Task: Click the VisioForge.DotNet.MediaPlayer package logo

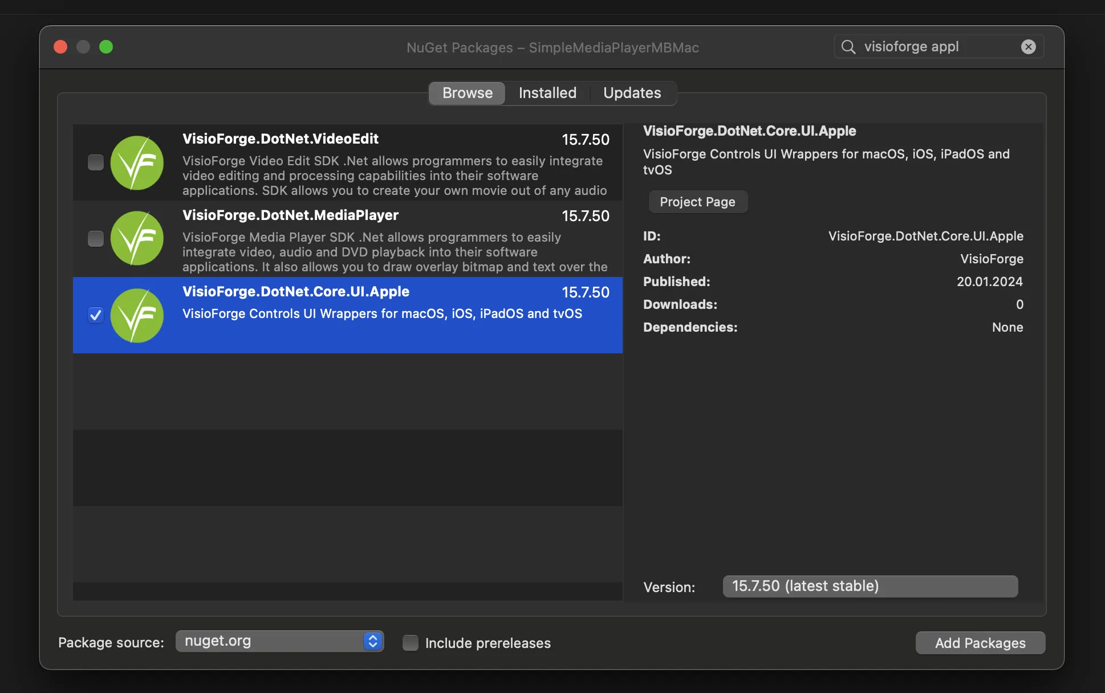Action: (137, 239)
